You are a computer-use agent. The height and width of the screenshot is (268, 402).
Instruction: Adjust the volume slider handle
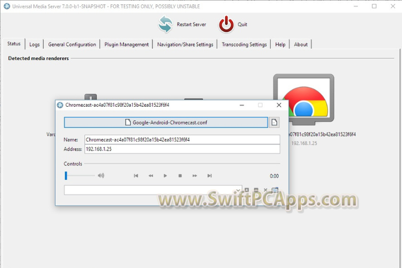(x=66, y=176)
